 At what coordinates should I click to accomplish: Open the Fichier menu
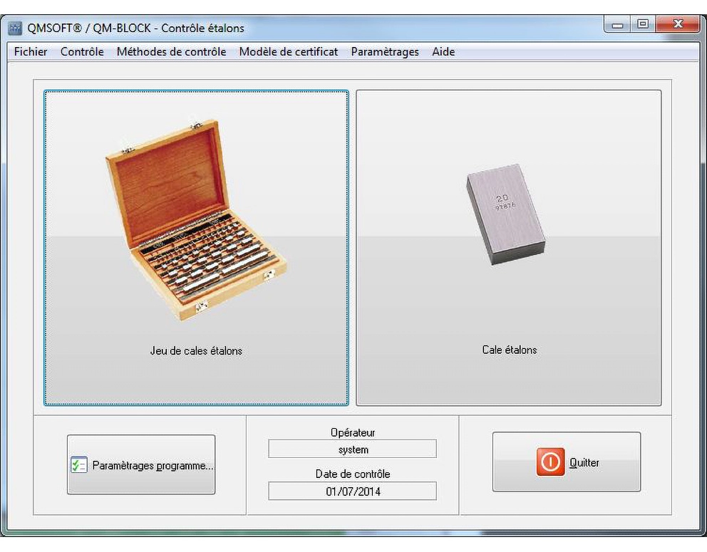(x=31, y=52)
